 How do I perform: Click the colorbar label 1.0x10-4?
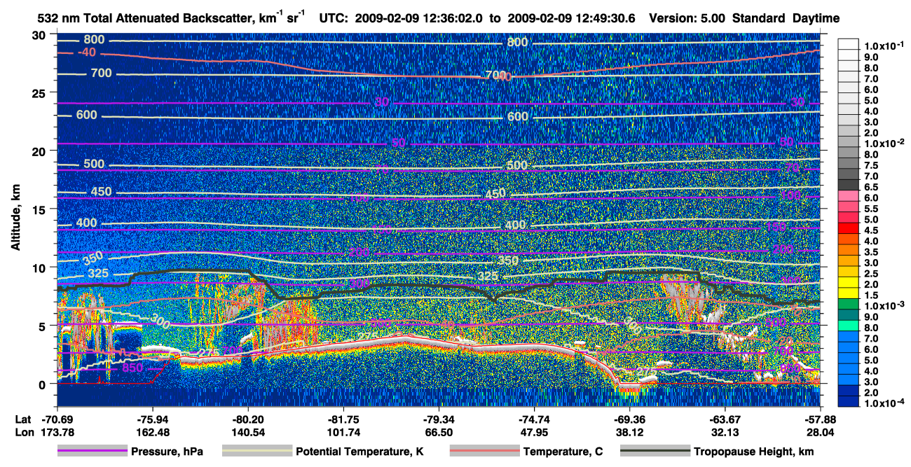(x=884, y=403)
